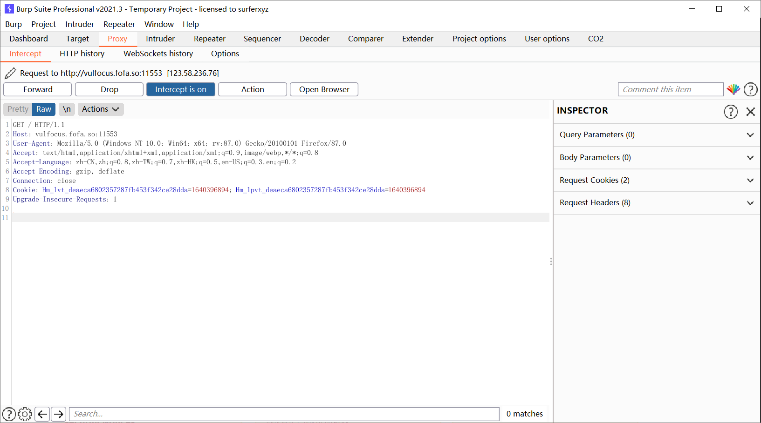
Task: Click the Host header line
Action: click(65, 134)
